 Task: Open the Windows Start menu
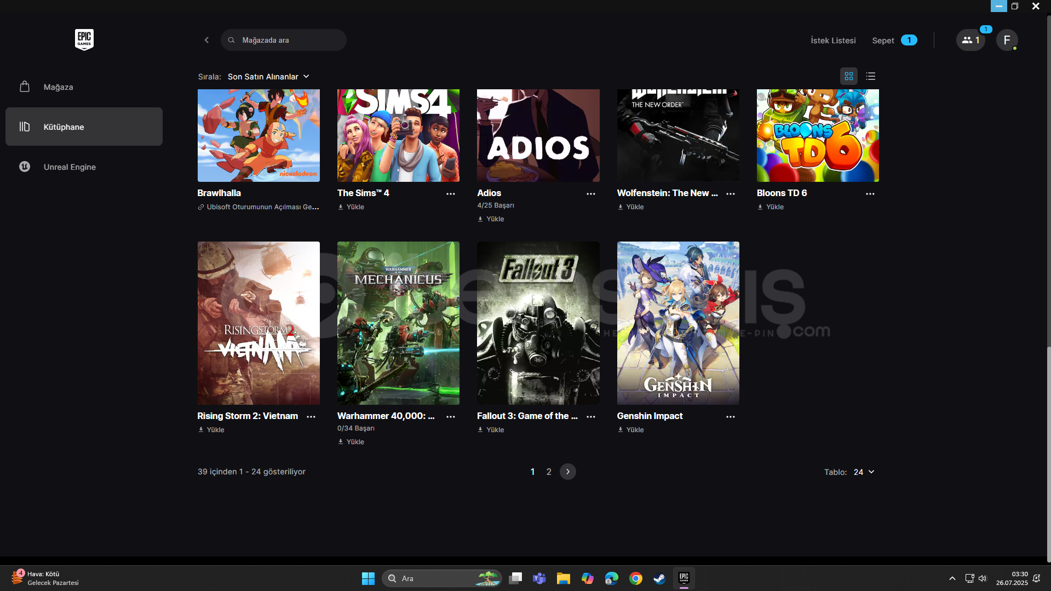(368, 578)
